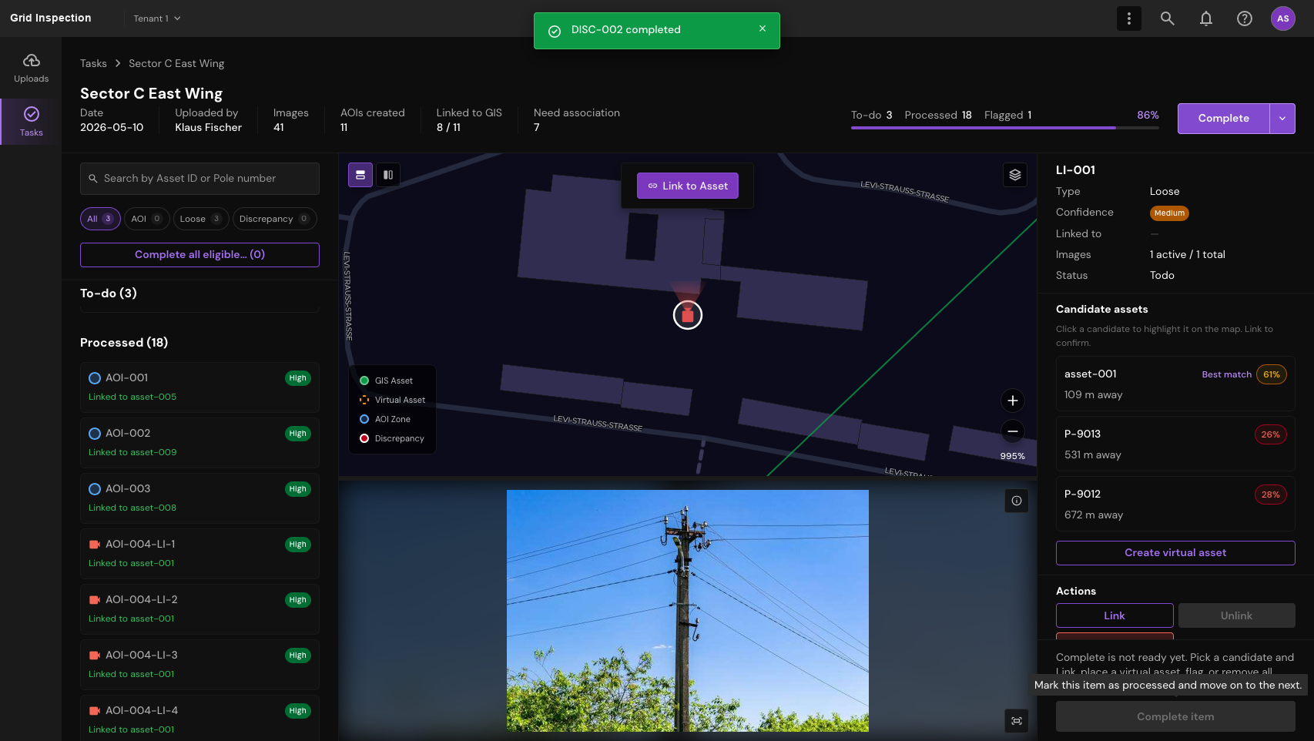Switch to stacked map and image layout
Screen dimensions: 1314x741
tap(360, 175)
